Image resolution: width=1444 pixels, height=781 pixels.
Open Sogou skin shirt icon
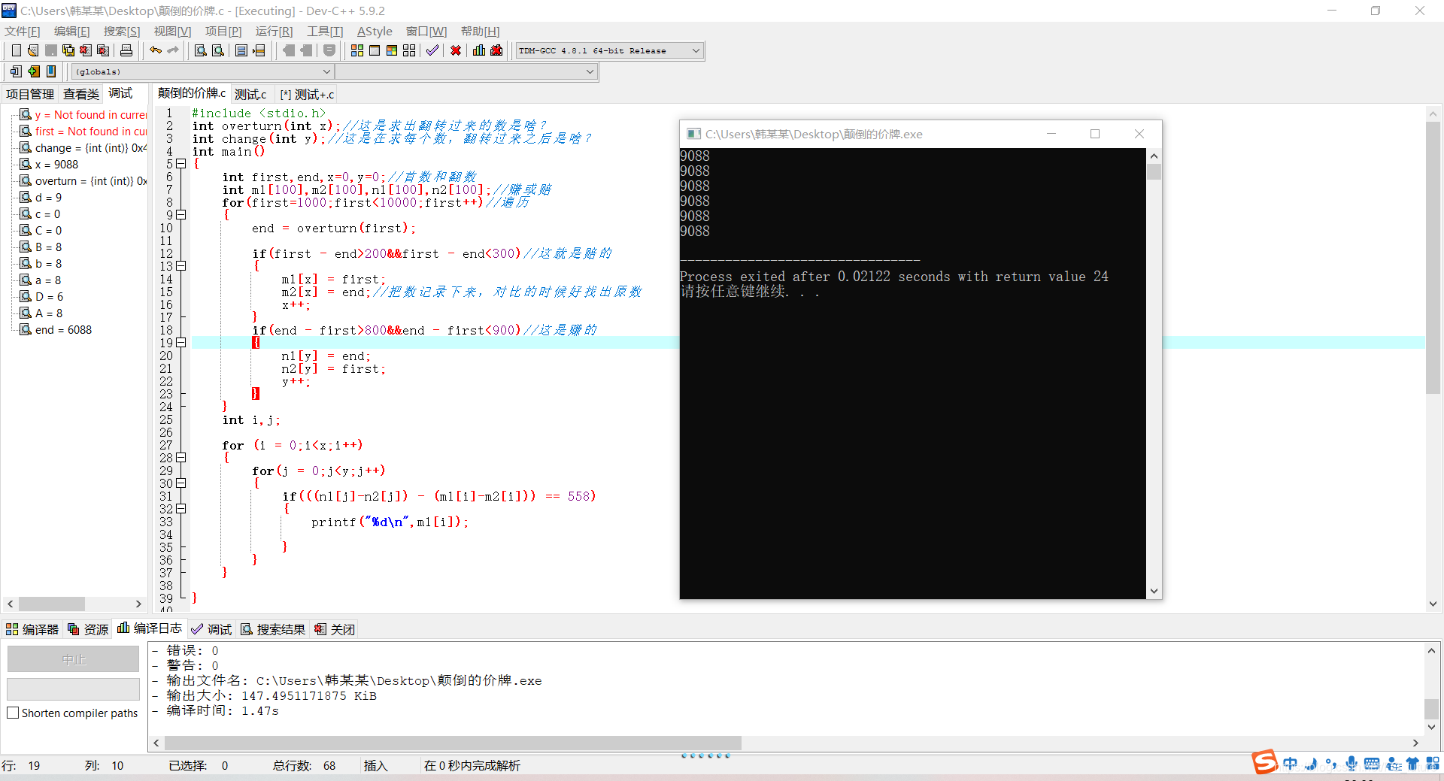1412,764
